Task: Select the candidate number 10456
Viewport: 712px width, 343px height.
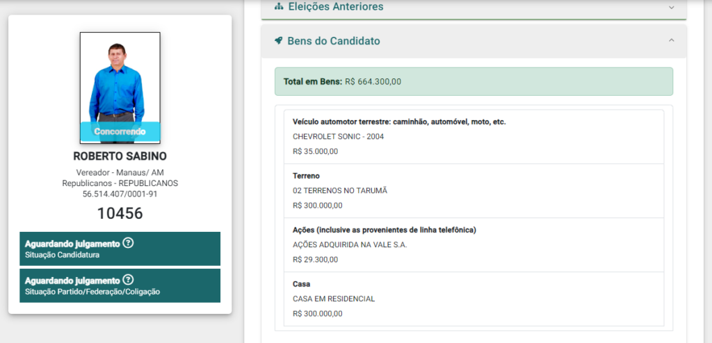Action: tap(120, 213)
